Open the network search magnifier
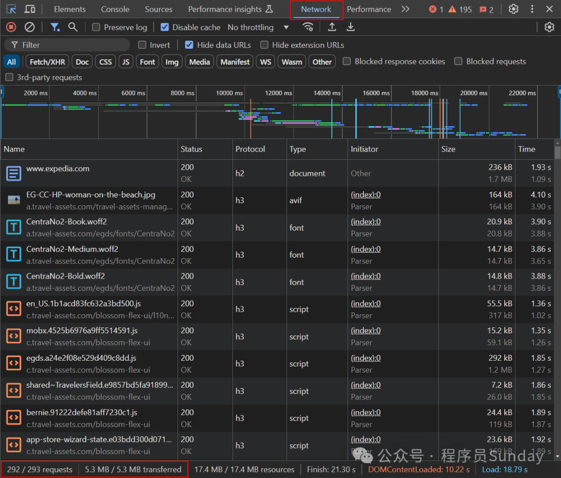 [73, 27]
